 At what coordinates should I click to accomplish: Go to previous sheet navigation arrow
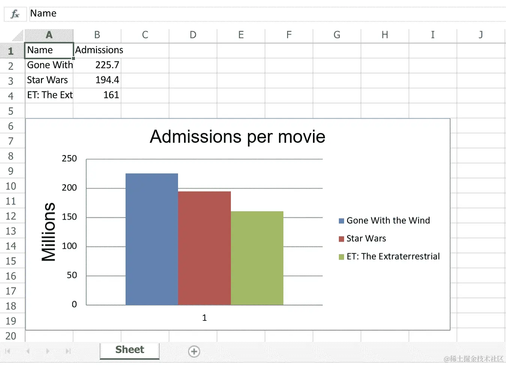click(28, 351)
